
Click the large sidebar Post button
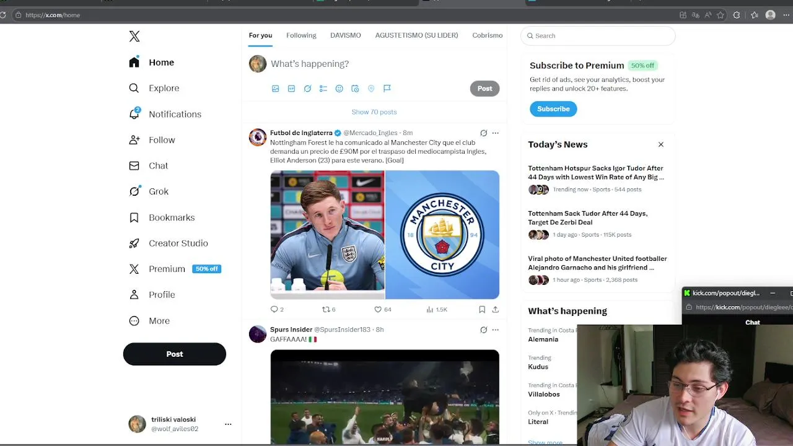pos(175,354)
